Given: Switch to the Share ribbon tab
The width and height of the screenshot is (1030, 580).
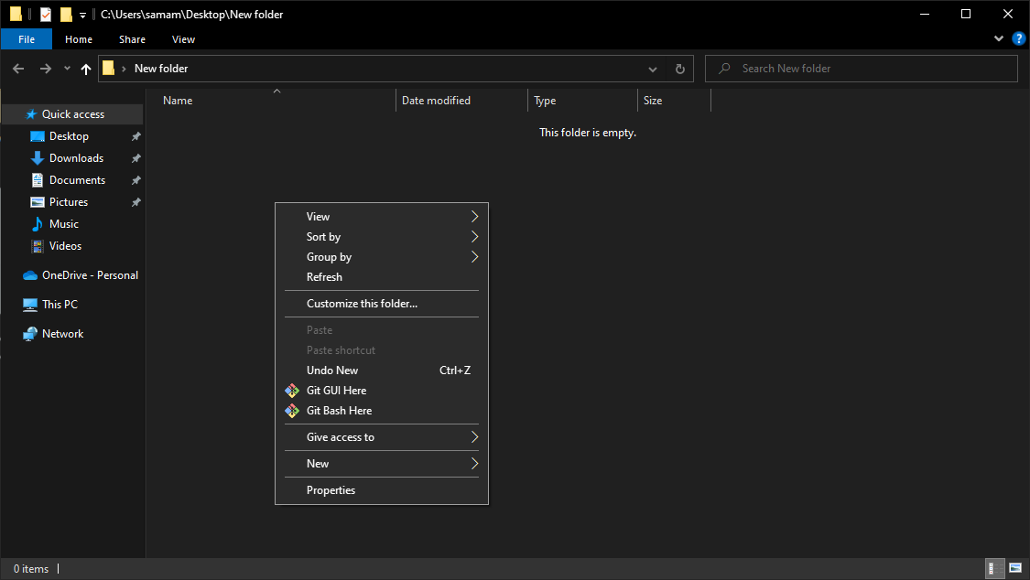Looking at the screenshot, I should pos(132,39).
